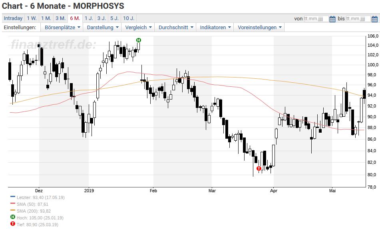Click the 'Mai' x-axis label

tap(332, 191)
